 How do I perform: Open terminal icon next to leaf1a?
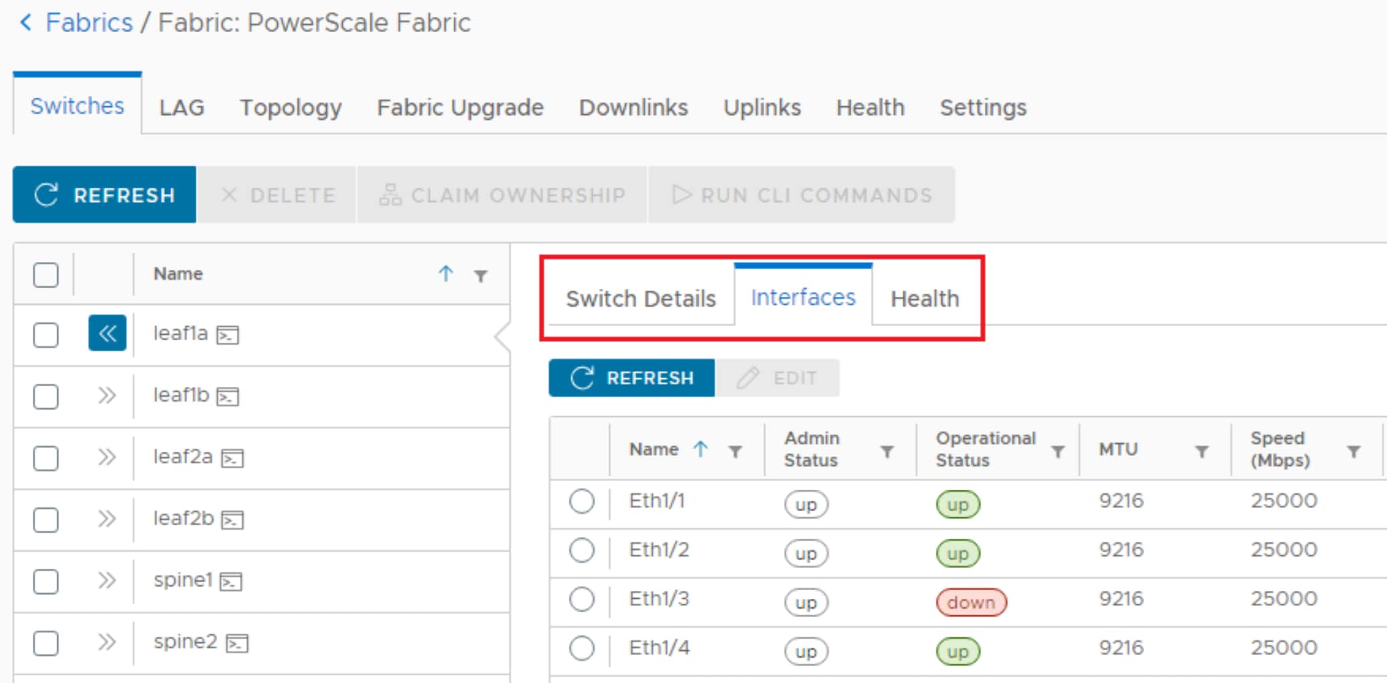pos(228,334)
